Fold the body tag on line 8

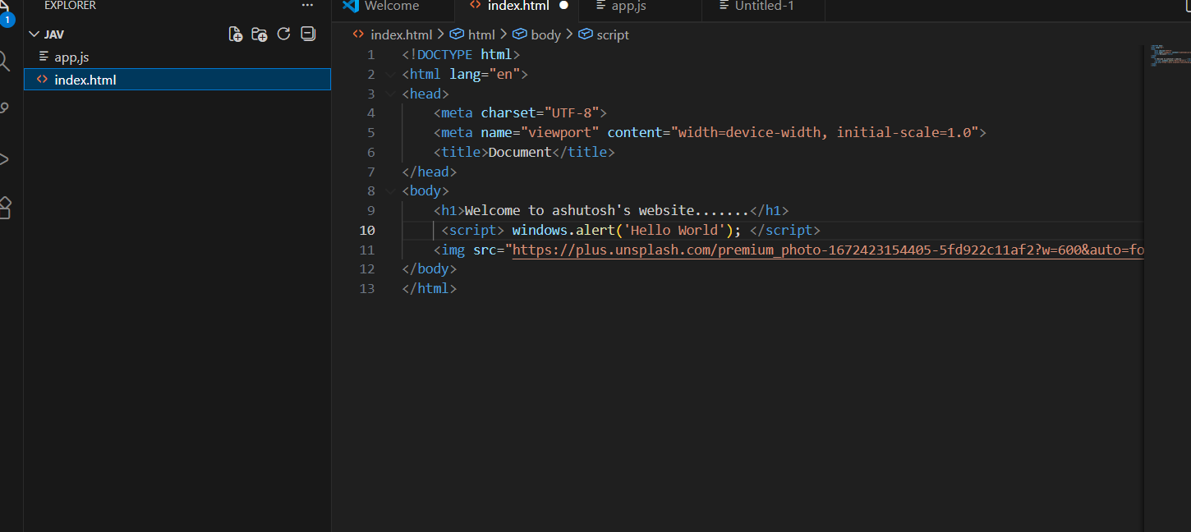(389, 191)
